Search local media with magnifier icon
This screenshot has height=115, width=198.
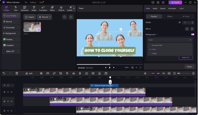click(x=64, y=17)
